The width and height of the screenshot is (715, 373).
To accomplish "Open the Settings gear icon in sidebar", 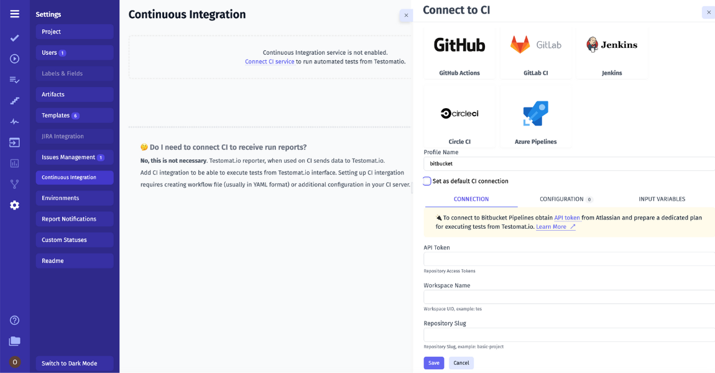I will [14, 205].
